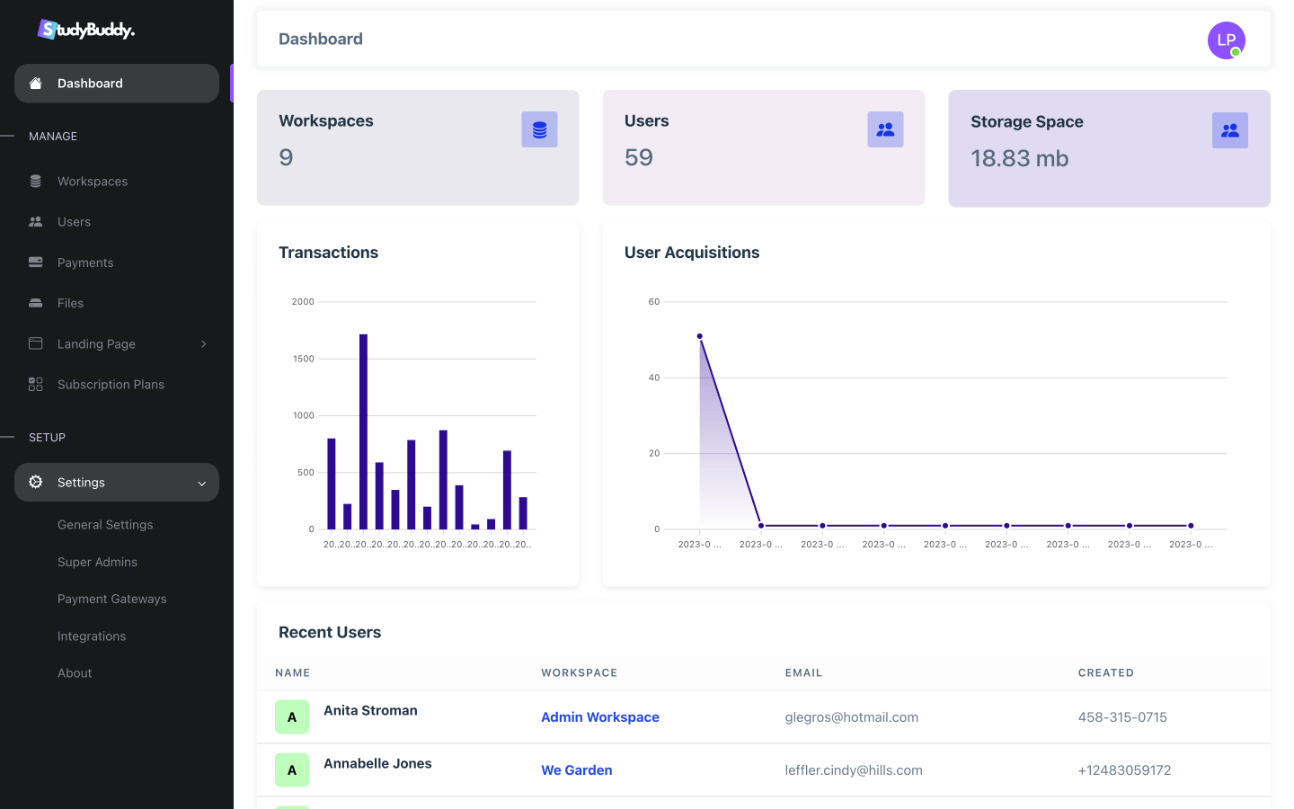Open the Admin Workspace link
Screen dimensions: 1294x809
click(x=600, y=717)
